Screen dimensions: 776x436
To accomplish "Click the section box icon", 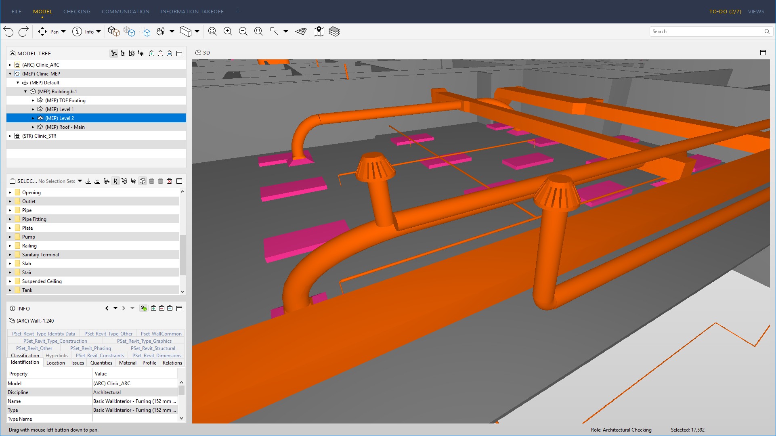I will coord(186,31).
